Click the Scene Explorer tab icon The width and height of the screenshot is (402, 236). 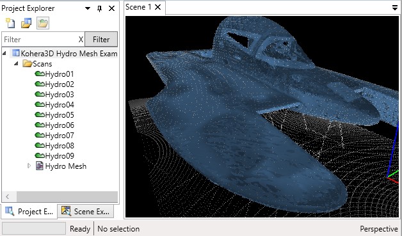pyautogui.click(x=66, y=211)
